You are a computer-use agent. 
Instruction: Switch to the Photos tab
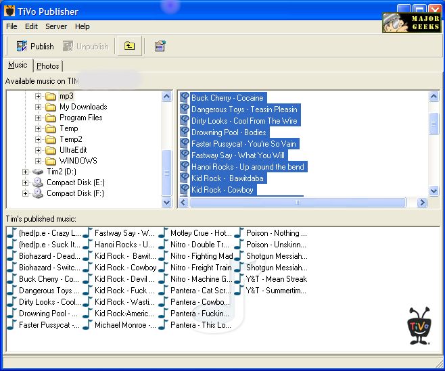48,66
